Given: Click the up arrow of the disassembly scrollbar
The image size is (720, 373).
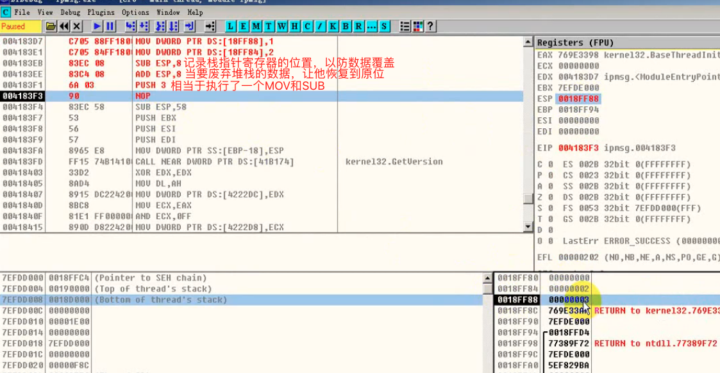Looking at the screenshot, I should (x=528, y=42).
